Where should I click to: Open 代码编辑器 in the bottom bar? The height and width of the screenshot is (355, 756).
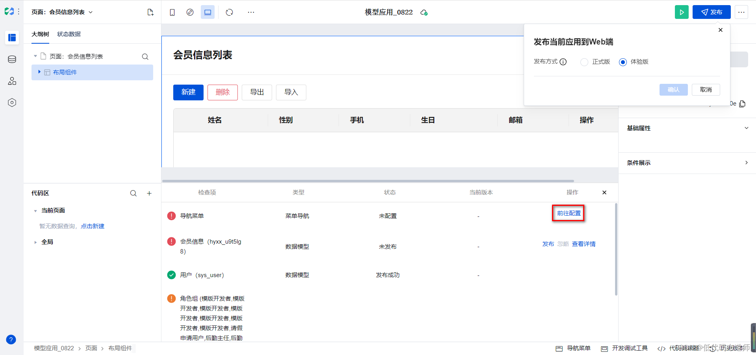coord(678,348)
